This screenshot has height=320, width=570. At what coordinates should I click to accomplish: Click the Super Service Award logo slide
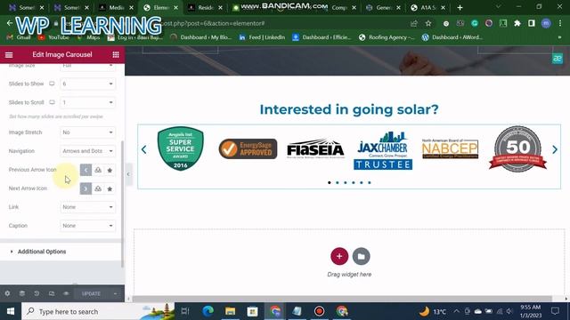[x=181, y=148]
